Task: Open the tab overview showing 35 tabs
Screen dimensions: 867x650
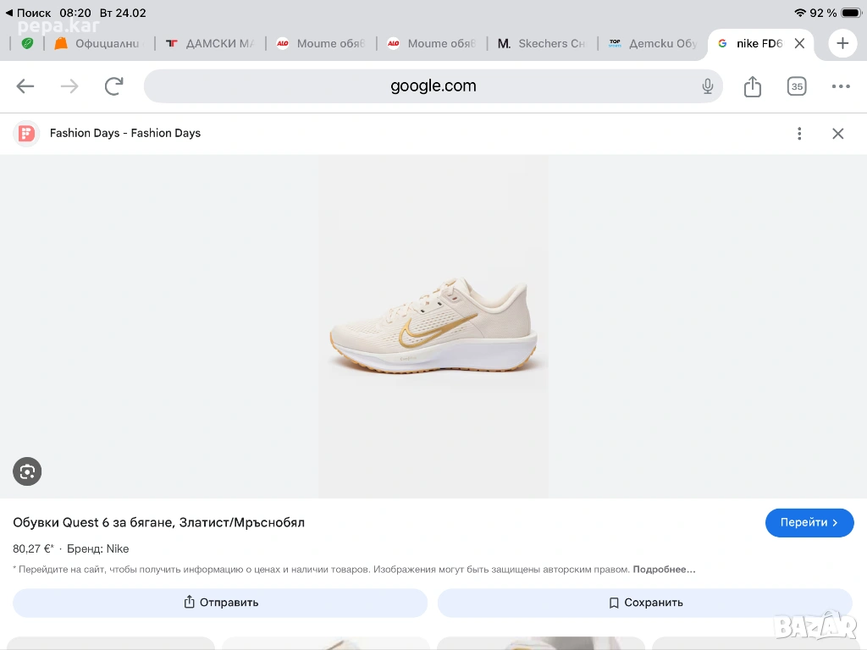Action: point(797,86)
